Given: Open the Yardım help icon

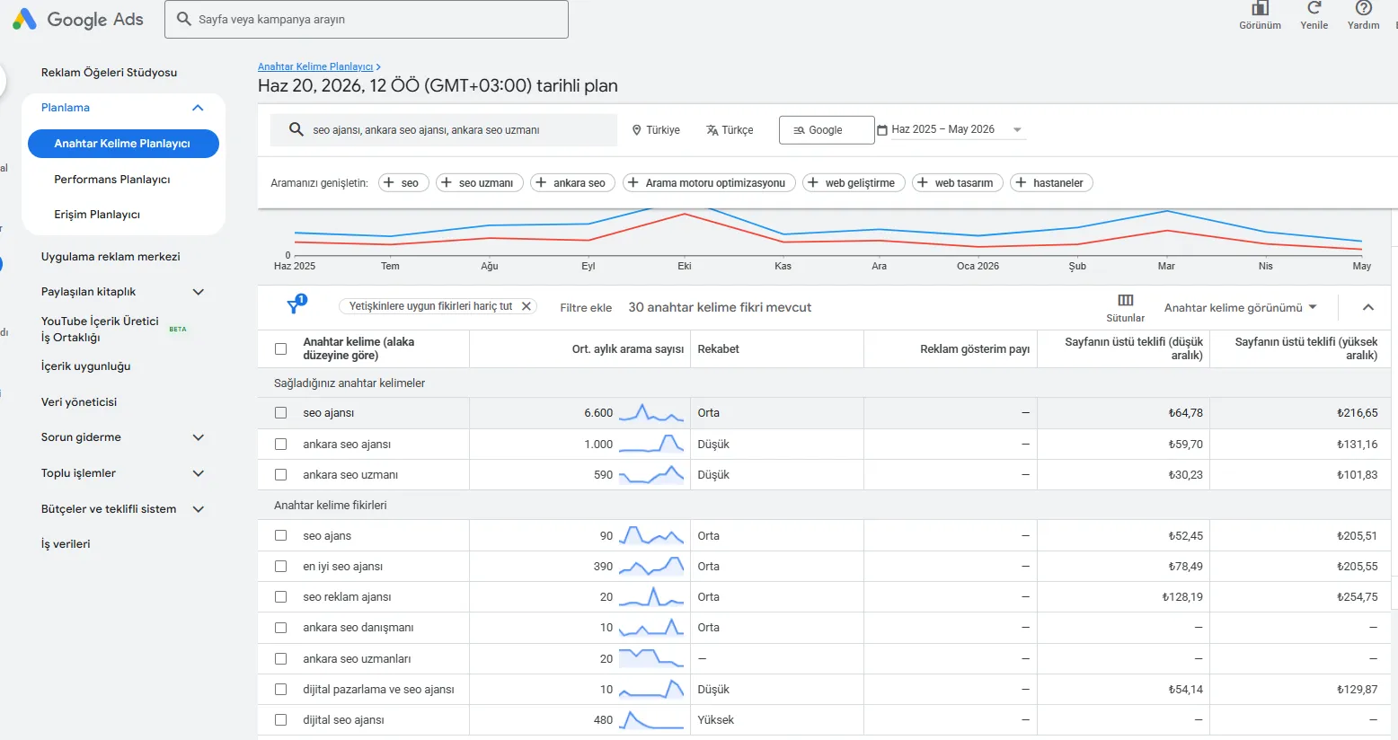Looking at the screenshot, I should (1363, 8).
